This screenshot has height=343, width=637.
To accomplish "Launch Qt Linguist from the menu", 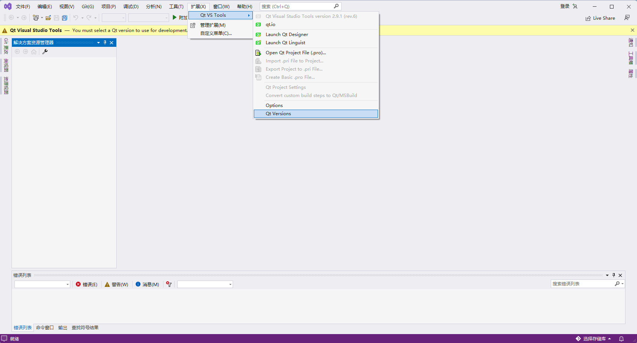I will (285, 42).
